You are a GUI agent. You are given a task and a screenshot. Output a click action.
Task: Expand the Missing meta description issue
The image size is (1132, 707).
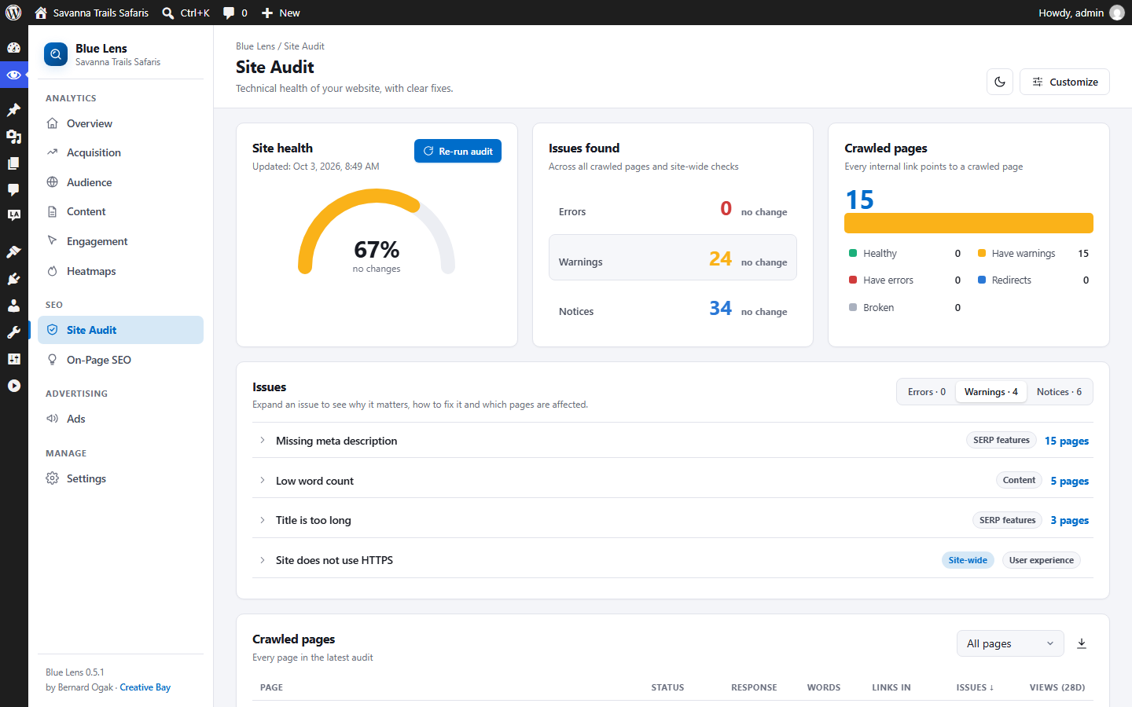click(673, 441)
